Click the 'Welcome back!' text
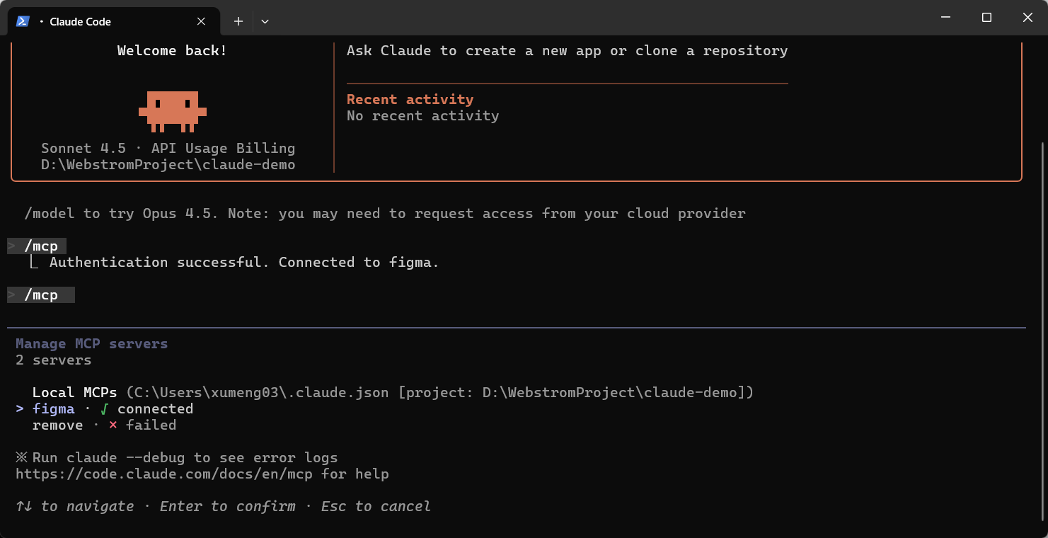1048x538 pixels. pyautogui.click(x=173, y=51)
